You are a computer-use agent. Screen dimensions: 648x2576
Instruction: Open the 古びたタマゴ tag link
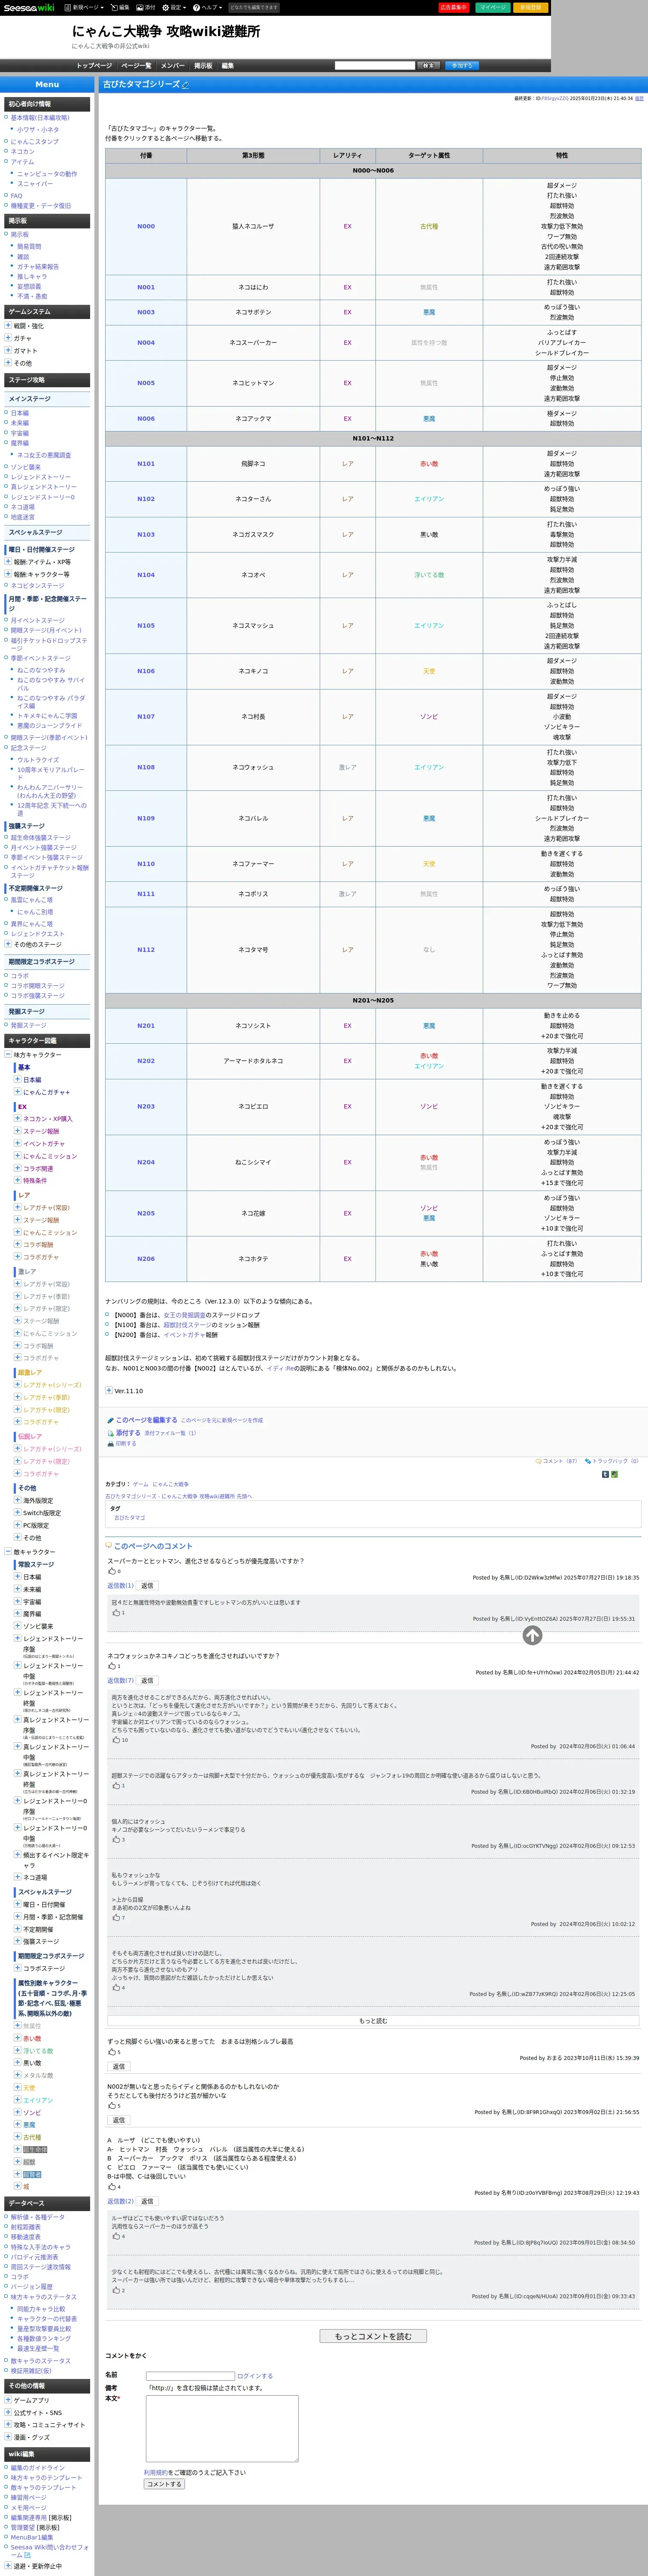click(x=129, y=1518)
